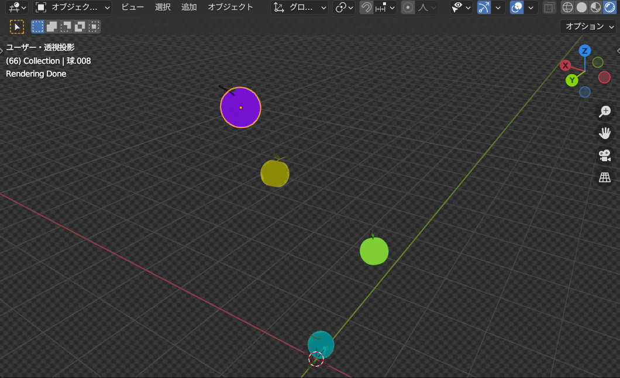The image size is (620, 378).
Task: Switch to rendered viewport shading
Action: 609,8
